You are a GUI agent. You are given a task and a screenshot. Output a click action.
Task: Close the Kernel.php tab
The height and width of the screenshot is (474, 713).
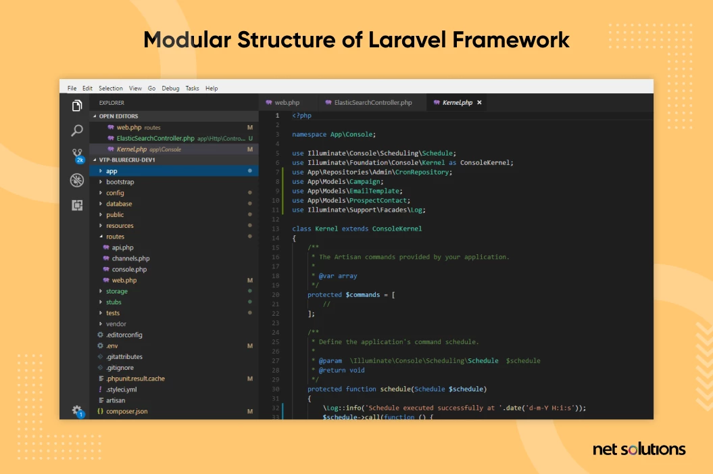coord(479,102)
